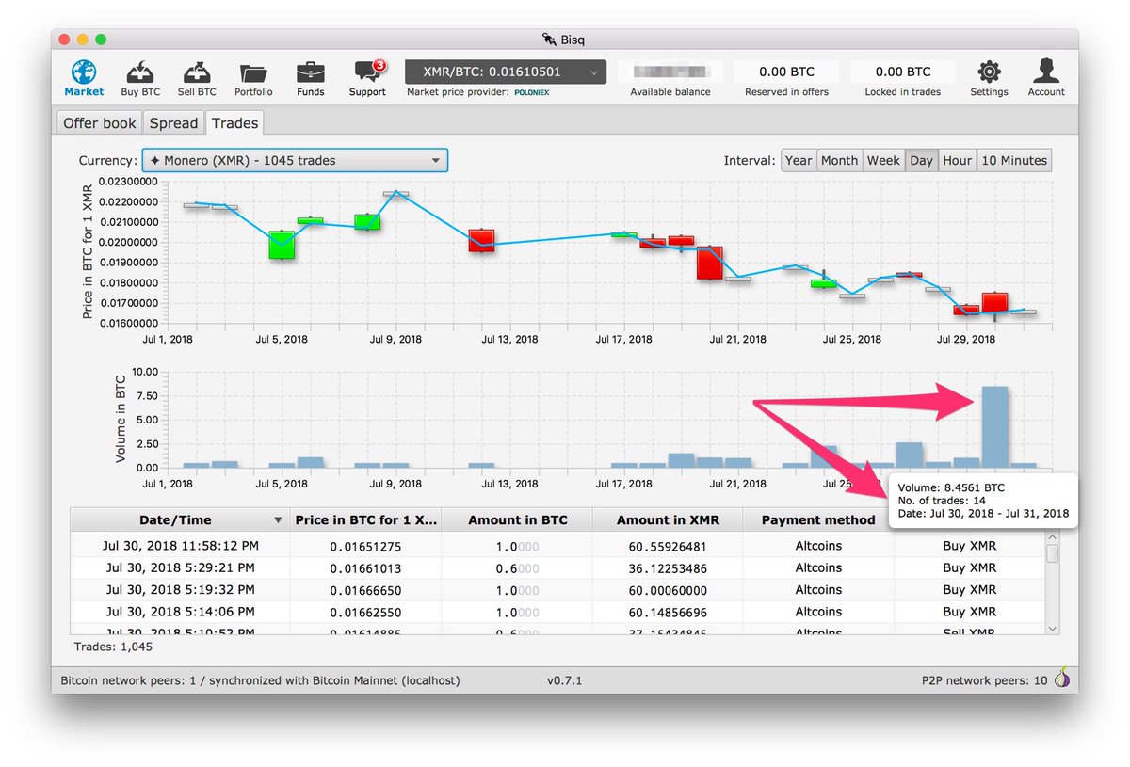
Task: Set interval to Year
Action: pos(799,160)
